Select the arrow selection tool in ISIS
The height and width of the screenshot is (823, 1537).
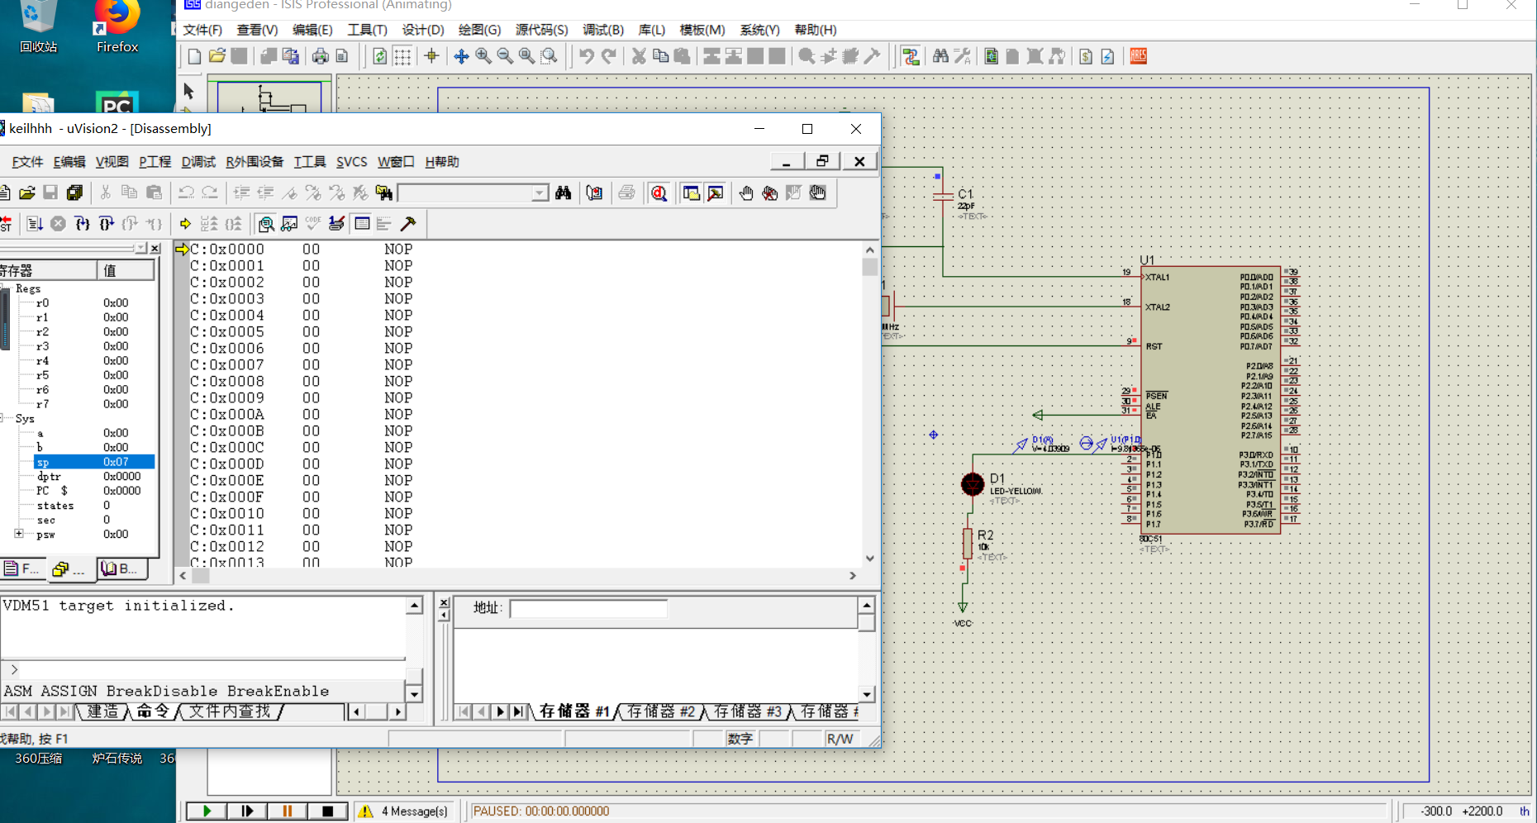pyautogui.click(x=188, y=91)
